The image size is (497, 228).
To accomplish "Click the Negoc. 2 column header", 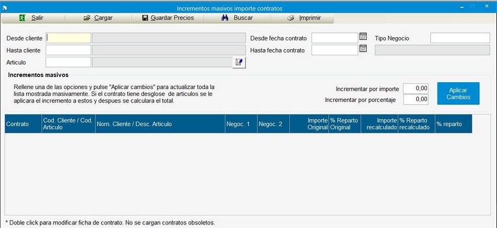I will [x=273, y=124].
